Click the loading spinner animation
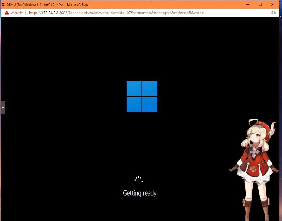 pyautogui.click(x=139, y=179)
